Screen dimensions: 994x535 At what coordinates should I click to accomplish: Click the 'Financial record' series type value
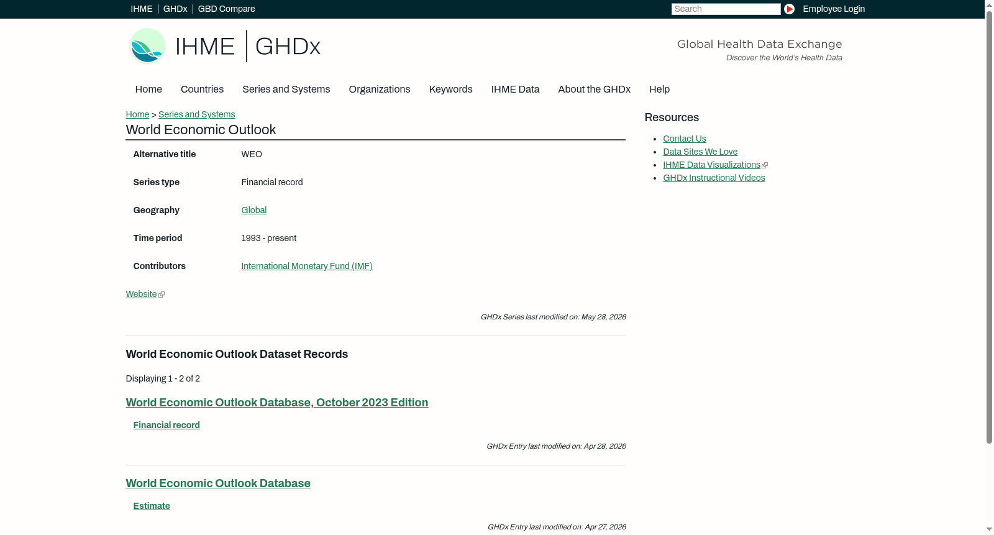[272, 182]
